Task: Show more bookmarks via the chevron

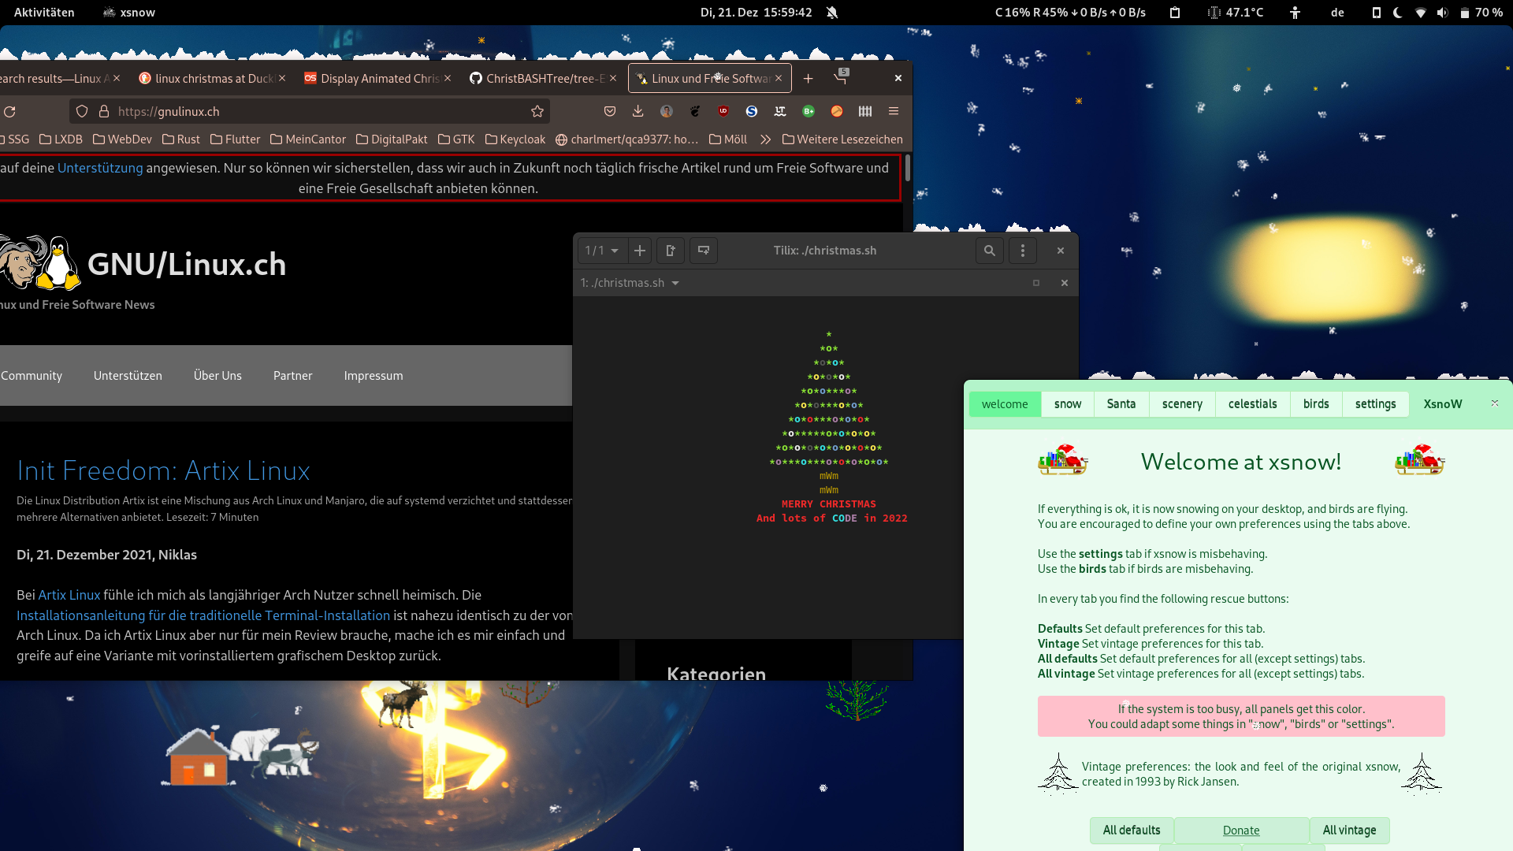Action: tap(765, 139)
